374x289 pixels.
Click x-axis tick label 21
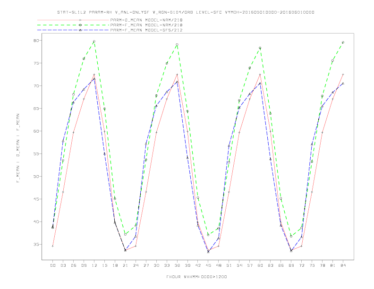125,265
